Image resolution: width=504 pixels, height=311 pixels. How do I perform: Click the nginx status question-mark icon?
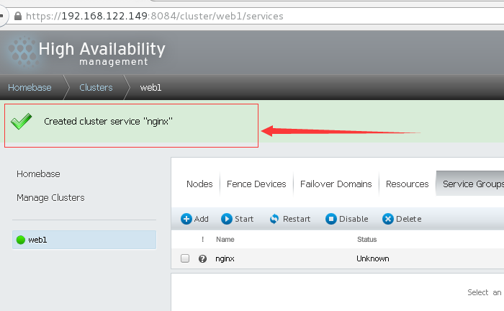(202, 258)
